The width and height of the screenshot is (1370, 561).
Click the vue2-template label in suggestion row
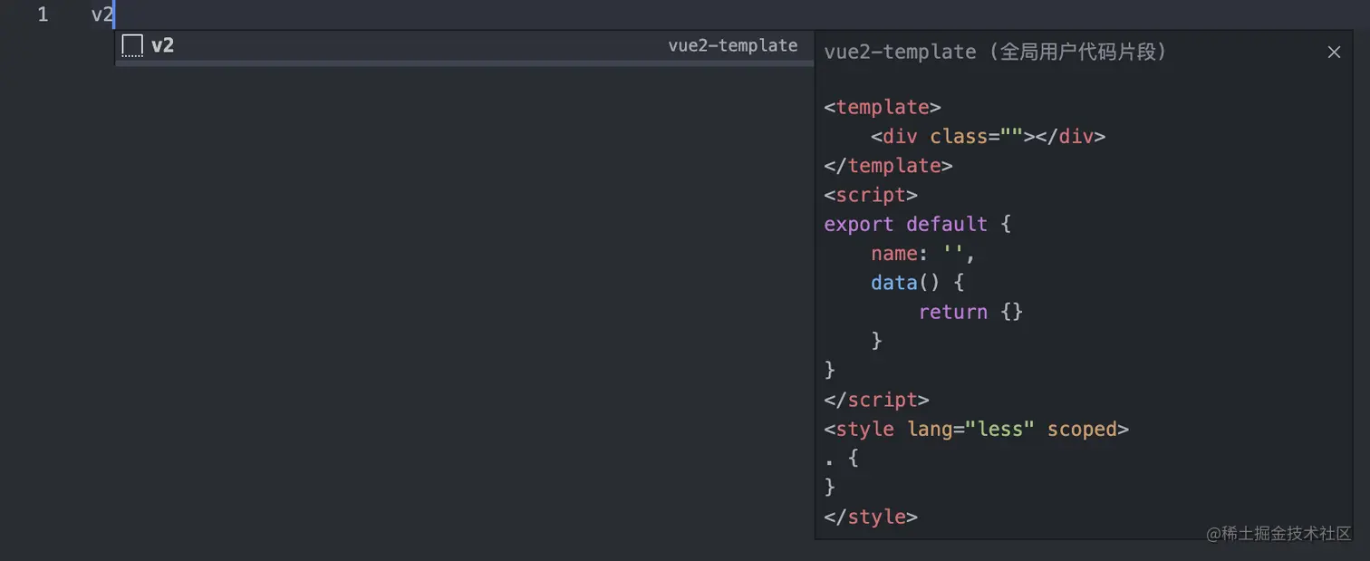733,45
